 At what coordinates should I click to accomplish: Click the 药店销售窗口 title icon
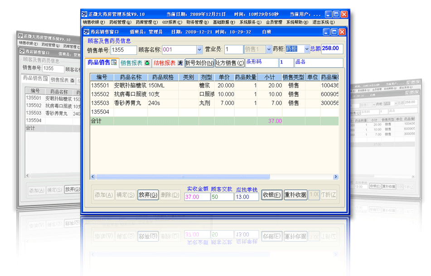[x=87, y=32]
